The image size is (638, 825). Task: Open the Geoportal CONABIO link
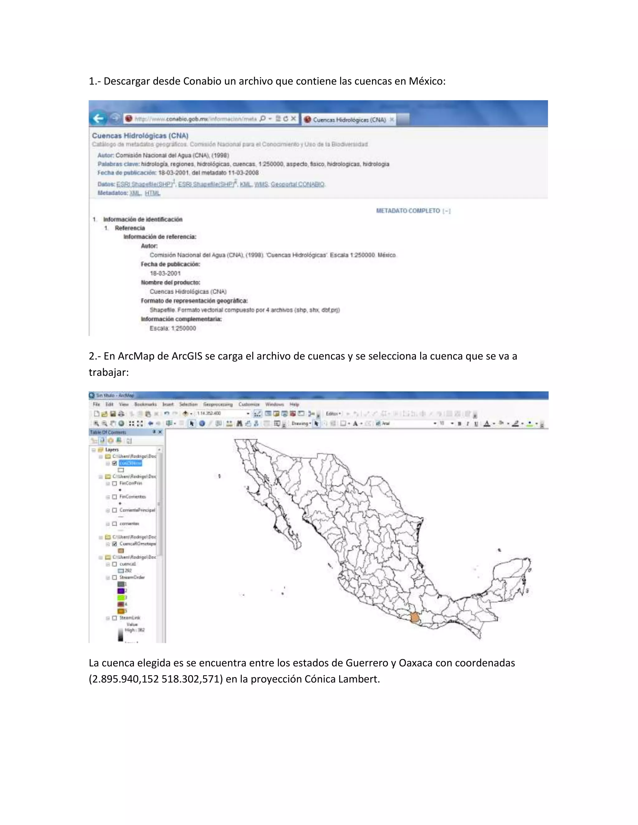coord(298,184)
